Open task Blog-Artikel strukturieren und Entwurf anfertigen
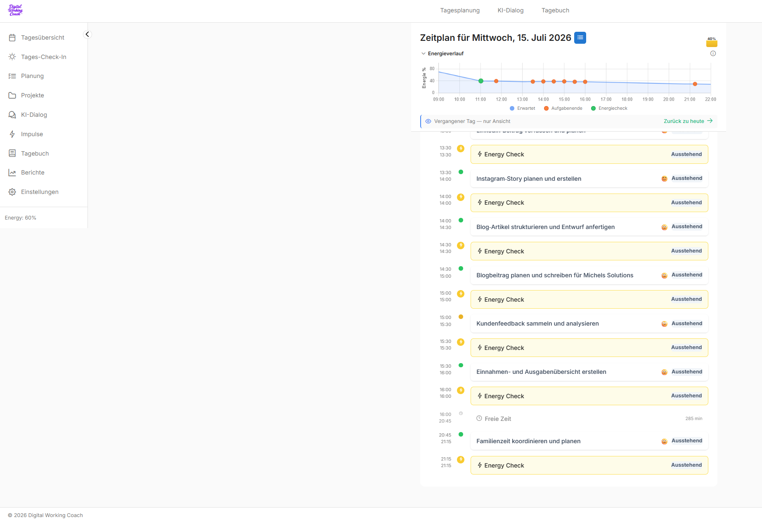The height and width of the screenshot is (522, 762). pos(589,227)
